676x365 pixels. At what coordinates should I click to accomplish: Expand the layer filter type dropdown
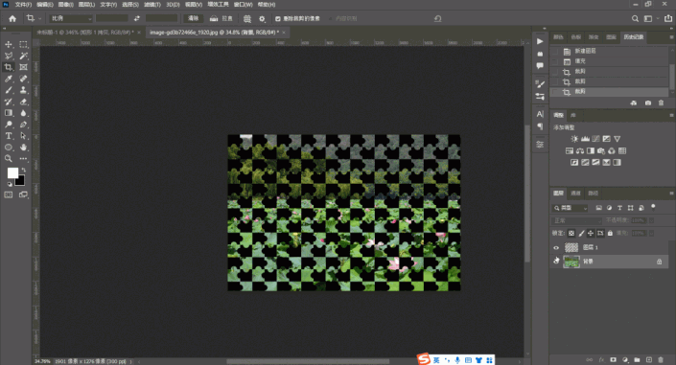(x=571, y=208)
